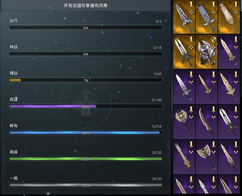Select the dark-hilted white sword on purple
242x196 pixels.
(x=229, y=122)
